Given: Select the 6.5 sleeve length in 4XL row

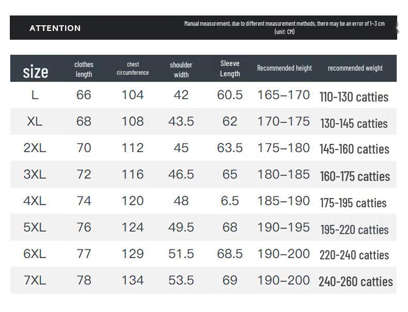Looking at the screenshot, I should point(230,201).
